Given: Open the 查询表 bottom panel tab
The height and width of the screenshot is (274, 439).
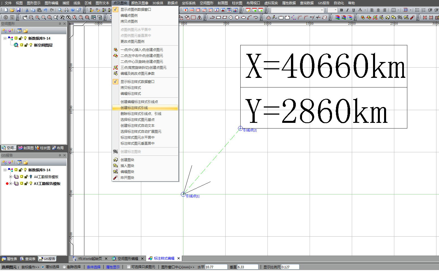Looking at the screenshot, I should pyautogui.click(x=28, y=259).
